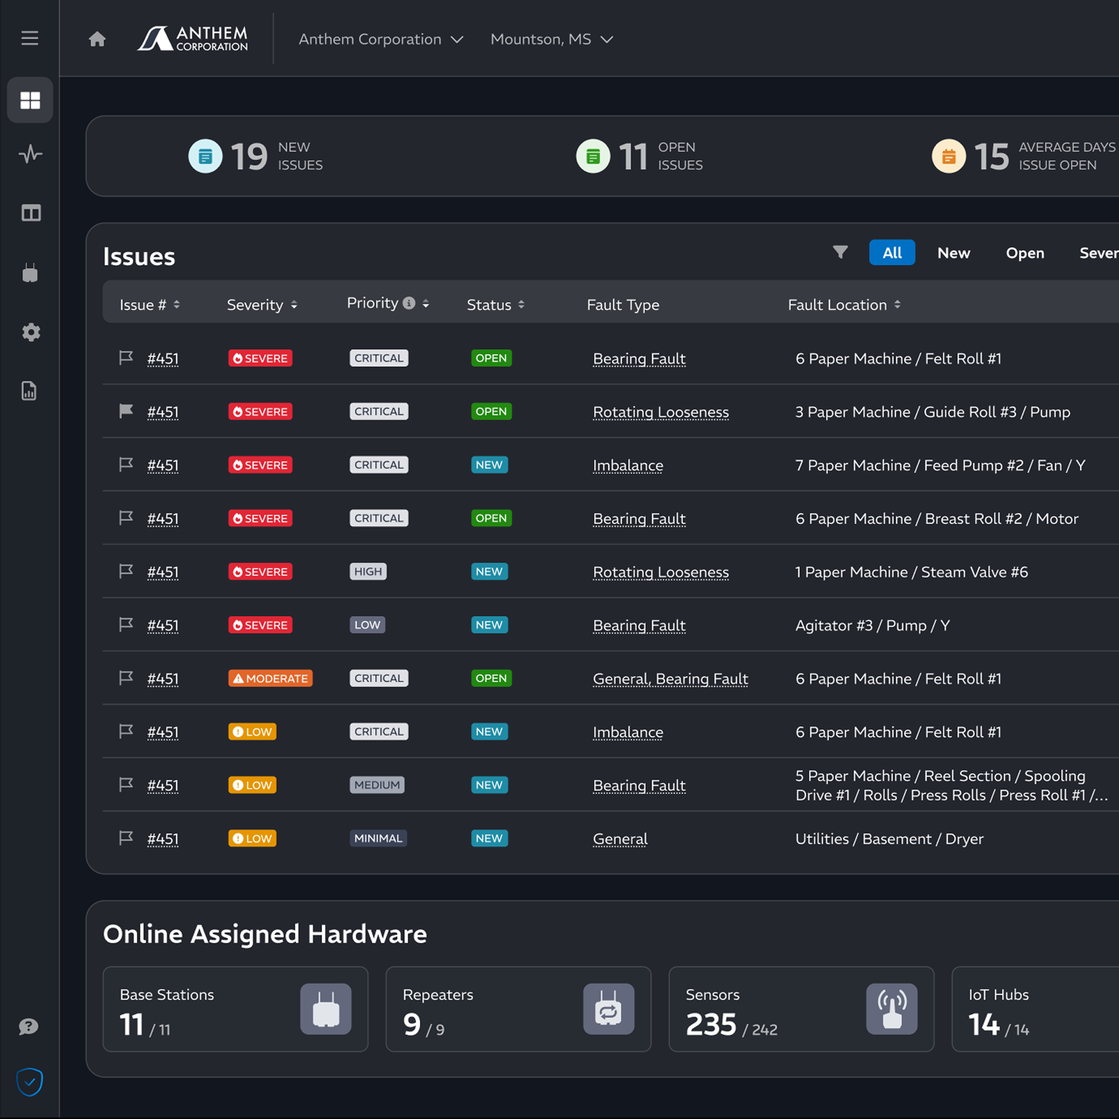Open the vibration pulse icon in sidebar

pos(30,154)
